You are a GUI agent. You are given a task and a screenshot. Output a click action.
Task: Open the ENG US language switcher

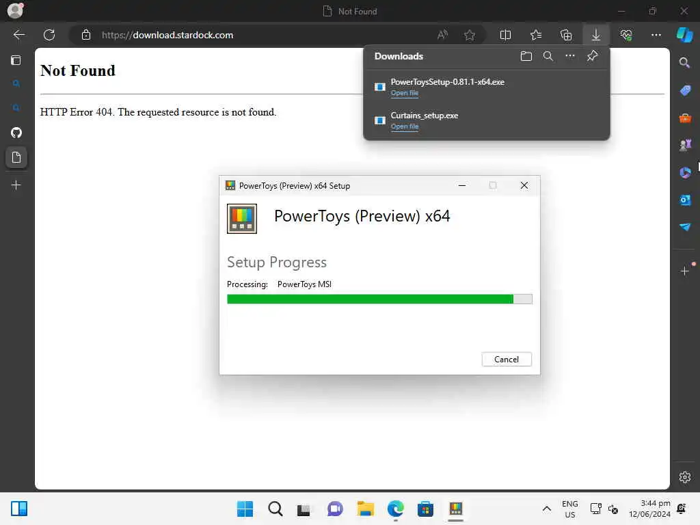point(570,509)
